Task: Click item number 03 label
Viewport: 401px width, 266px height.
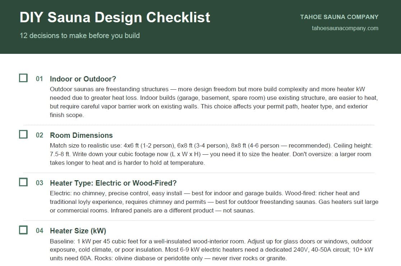Action: (x=39, y=183)
